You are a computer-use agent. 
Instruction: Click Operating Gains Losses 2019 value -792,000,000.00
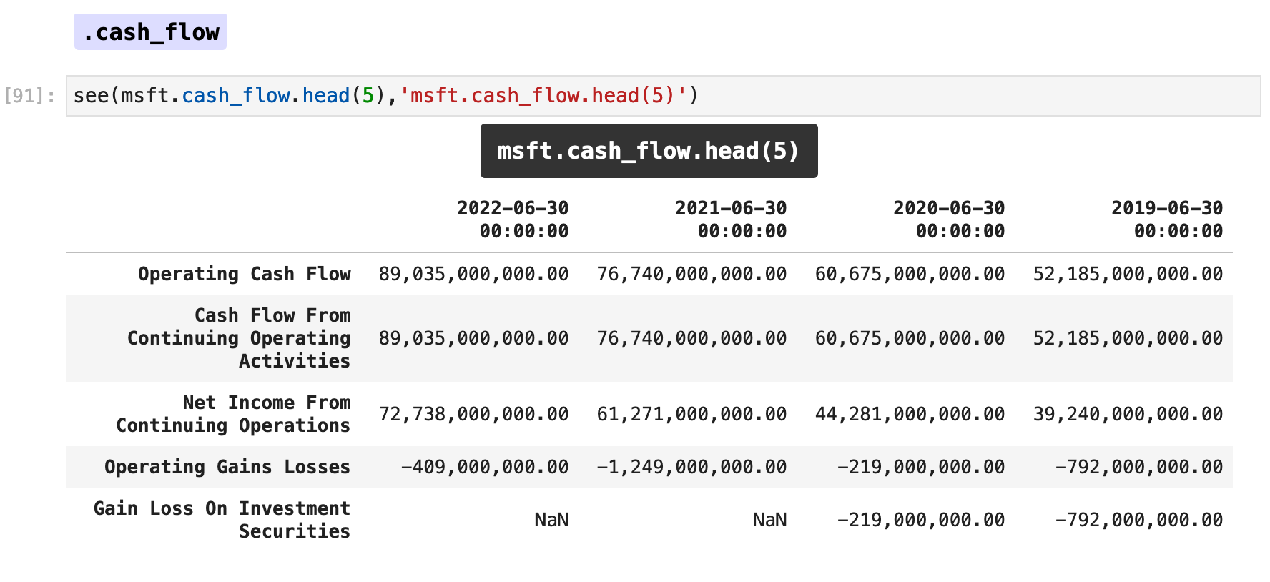point(1139,467)
